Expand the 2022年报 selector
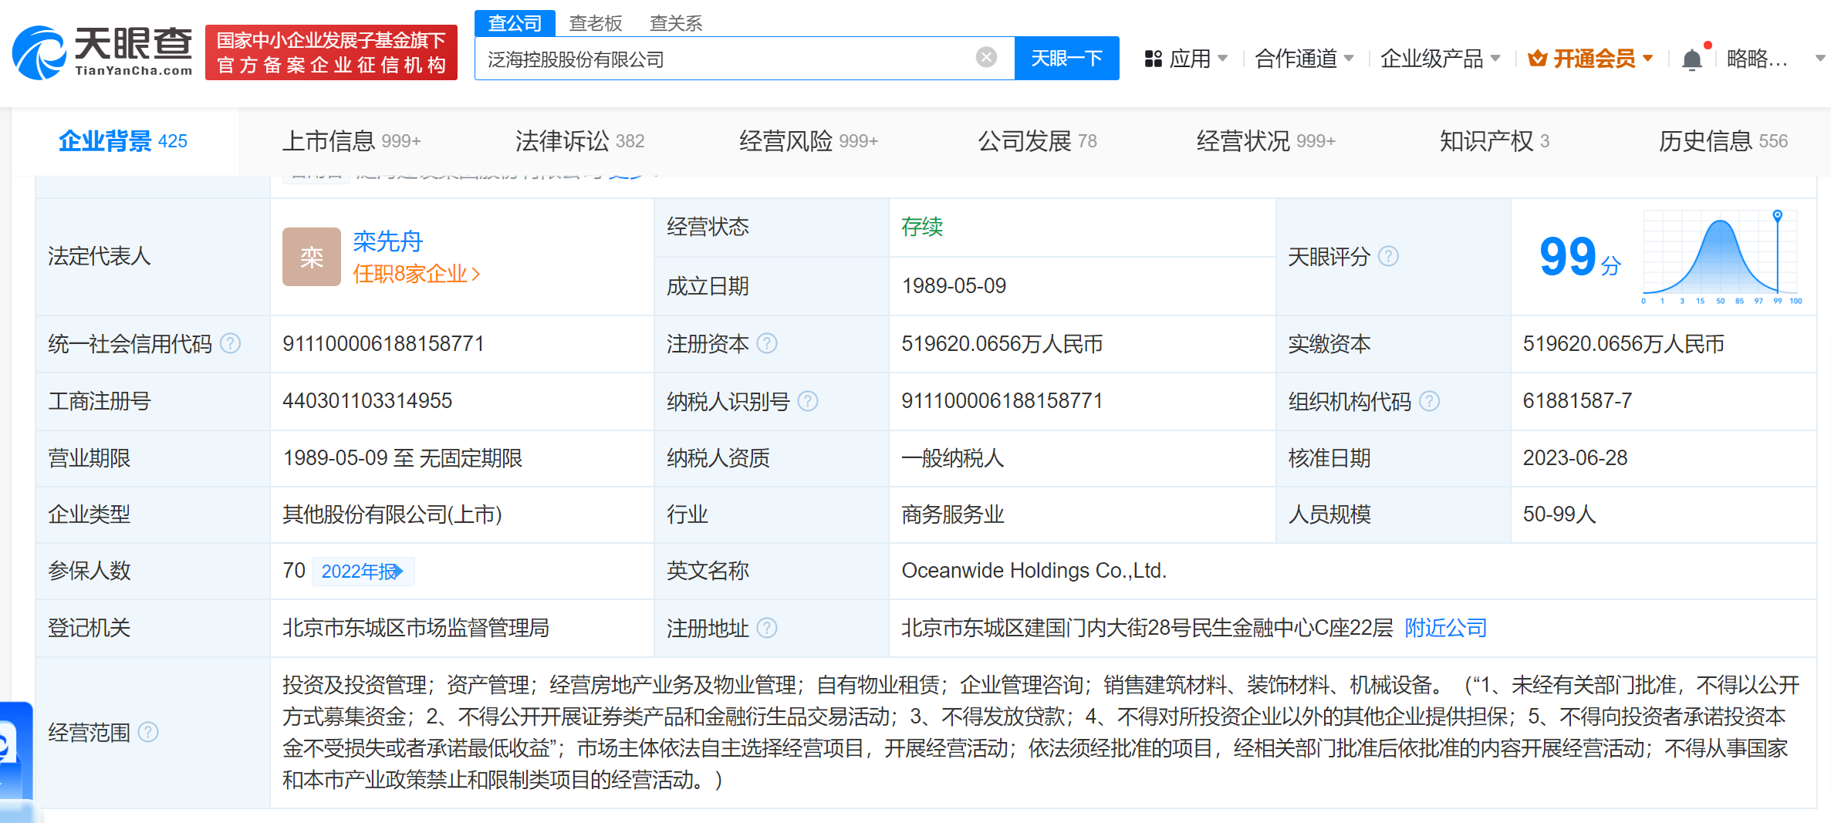The height and width of the screenshot is (823, 1831). [x=363, y=572]
